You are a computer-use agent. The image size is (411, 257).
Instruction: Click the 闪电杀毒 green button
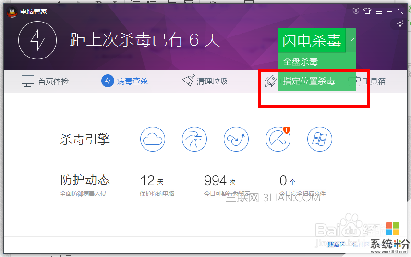[x=312, y=41]
